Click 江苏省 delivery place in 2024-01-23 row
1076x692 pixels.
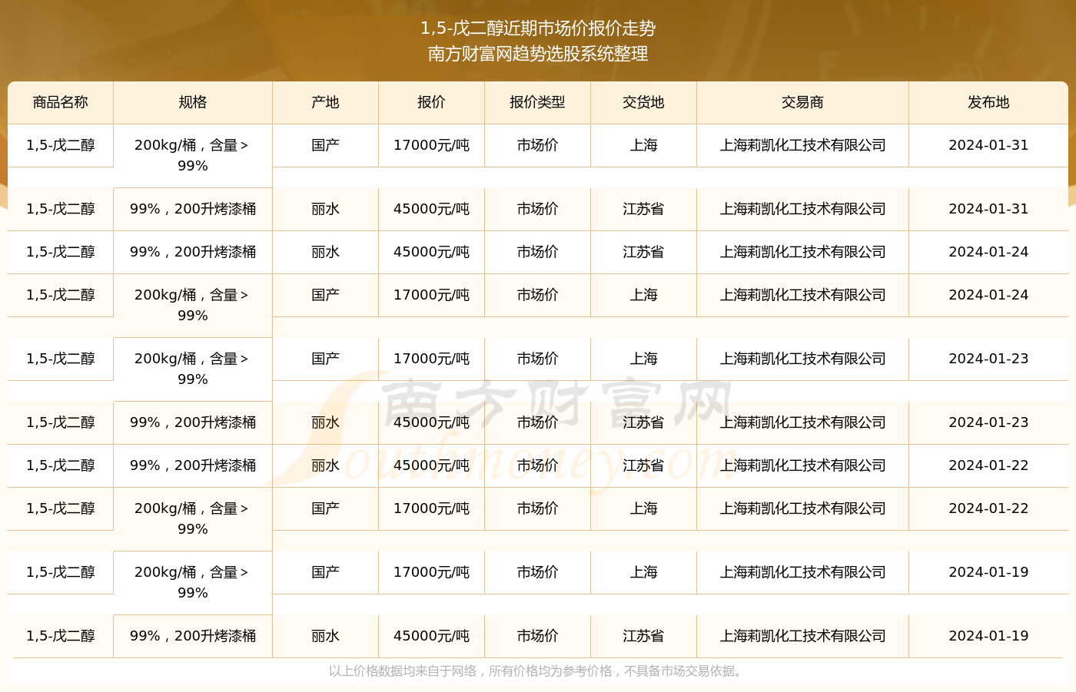[643, 422]
